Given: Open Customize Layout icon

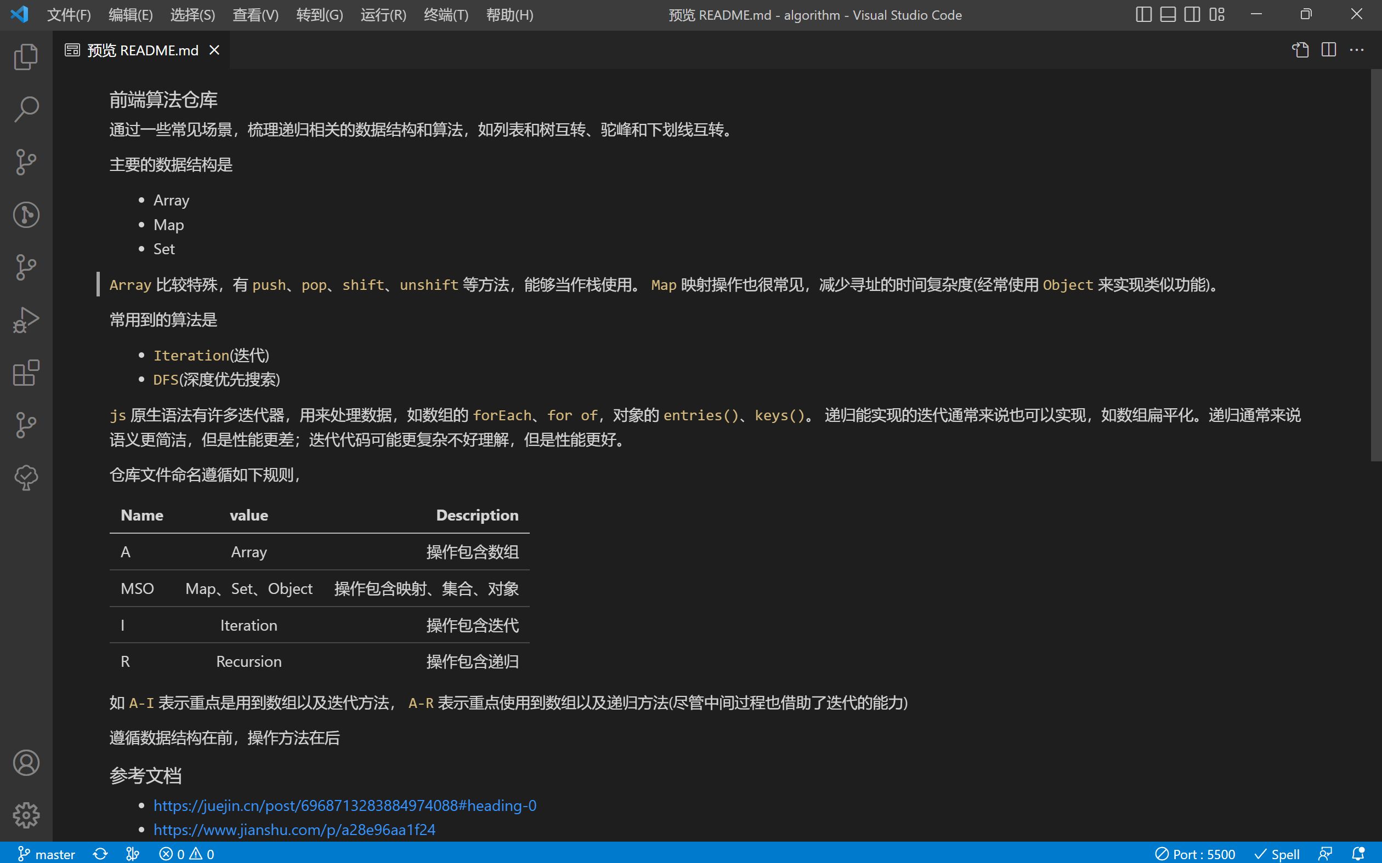Looking at the screenshot, I should [1217, 14].
